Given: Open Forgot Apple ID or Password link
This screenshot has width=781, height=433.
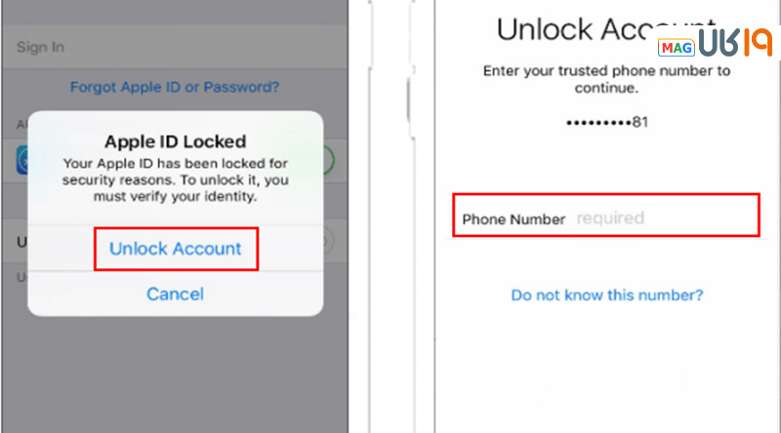Looking at the screenshot, I should coord(175,87).
